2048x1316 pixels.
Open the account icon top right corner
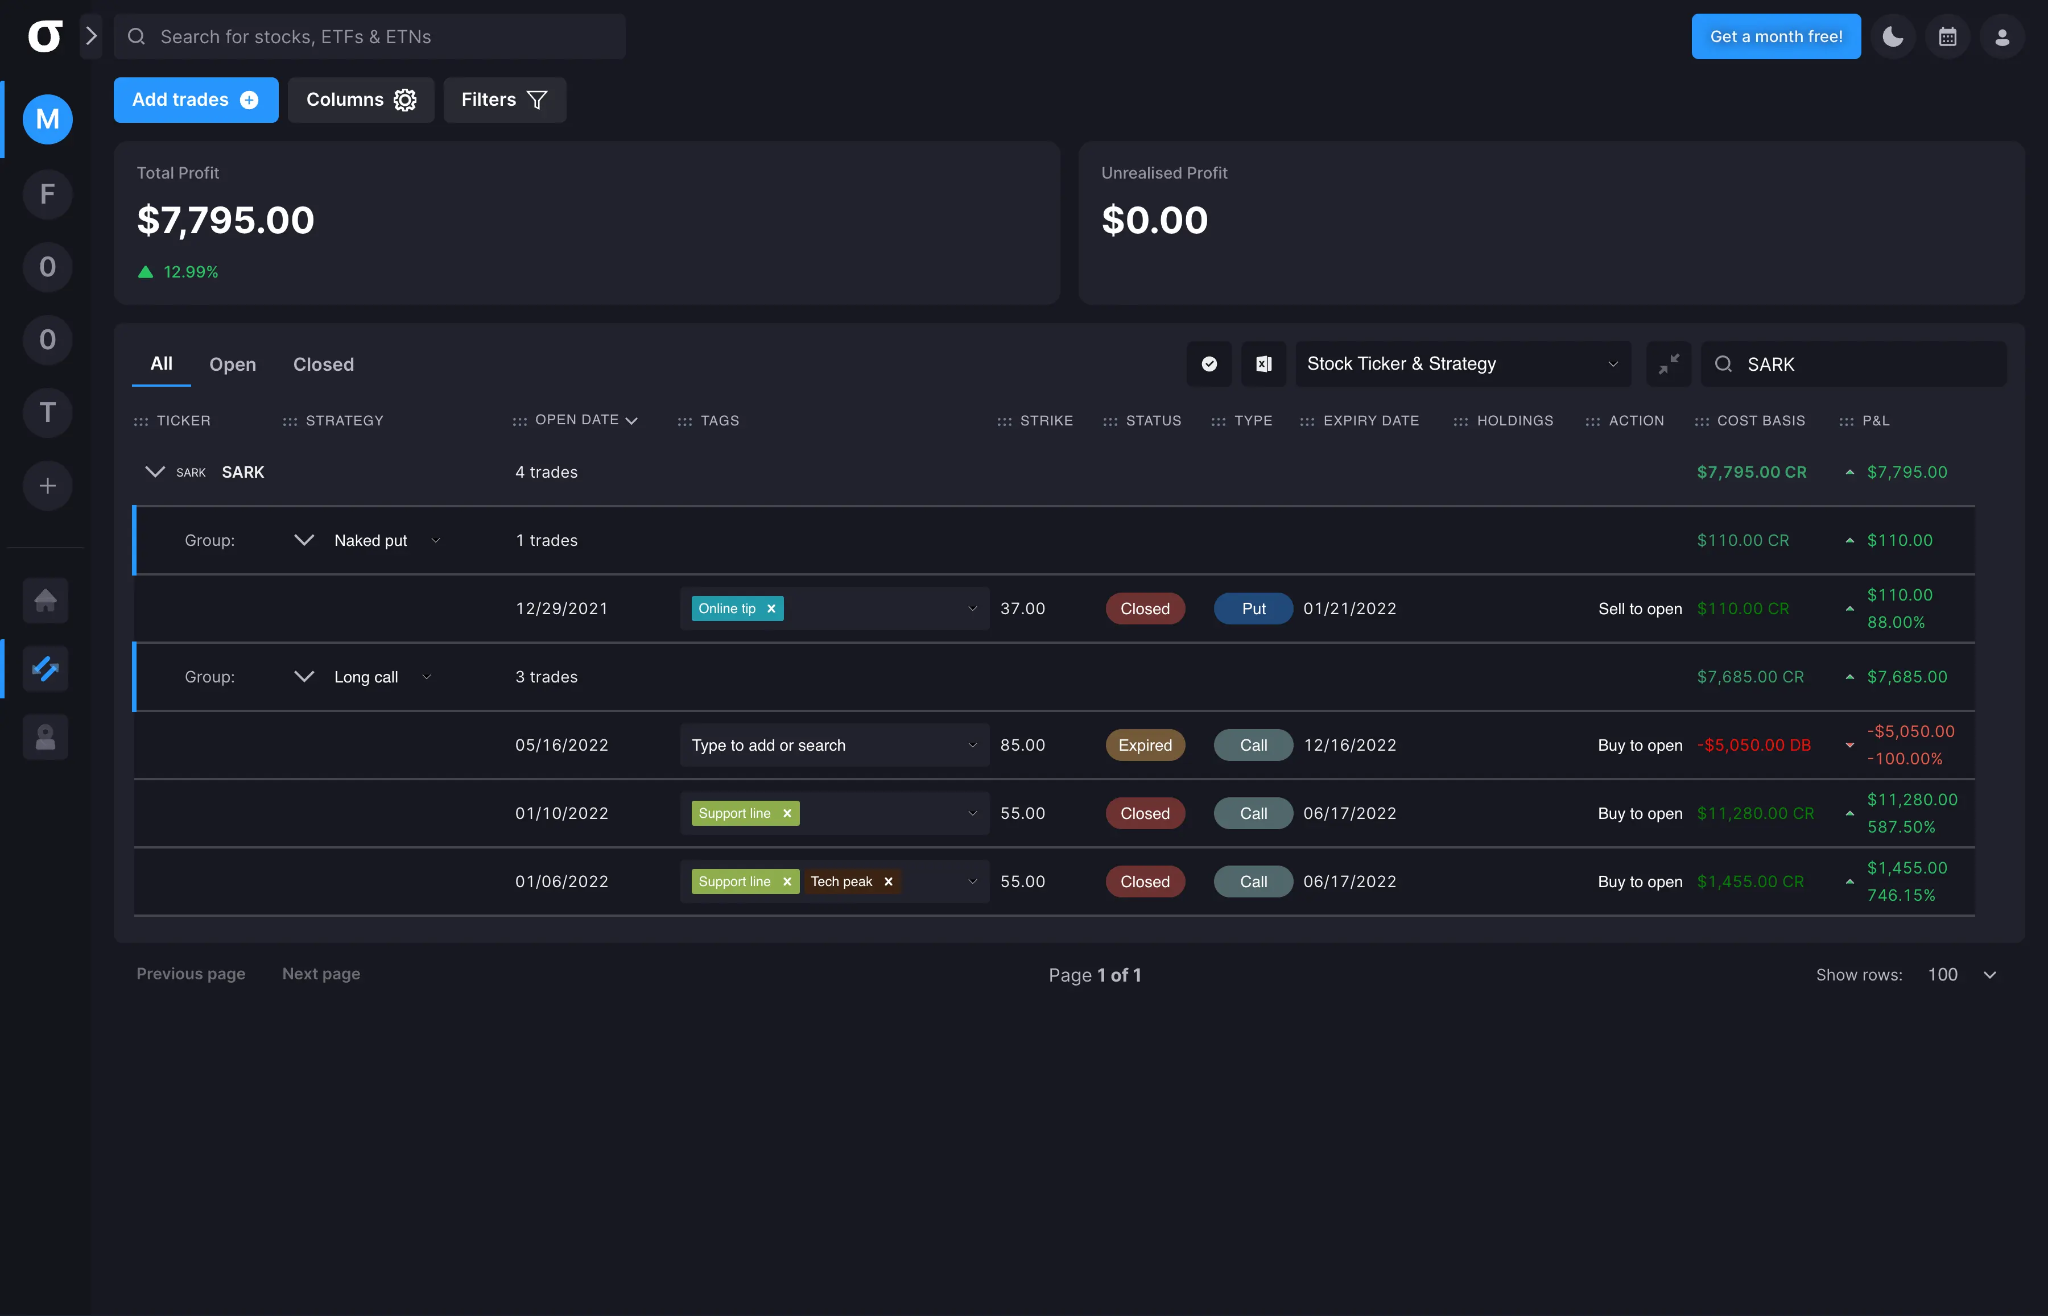[x=2002, y=36]
